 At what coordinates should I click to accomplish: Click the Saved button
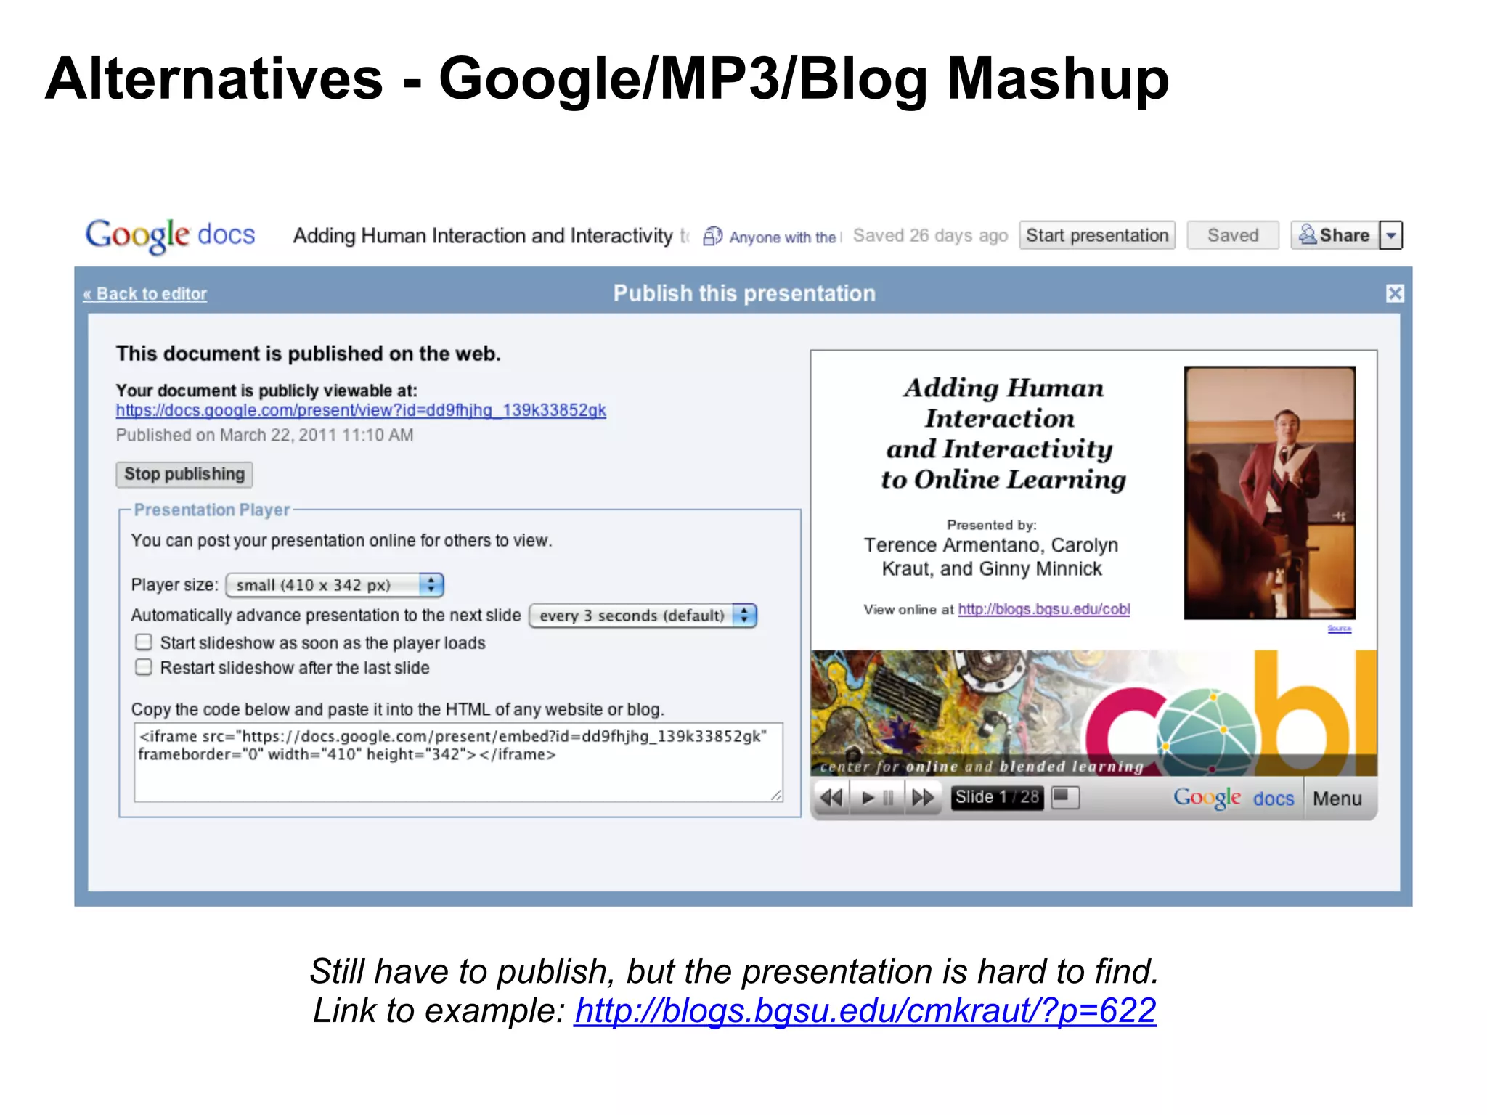coord(1233,235)
